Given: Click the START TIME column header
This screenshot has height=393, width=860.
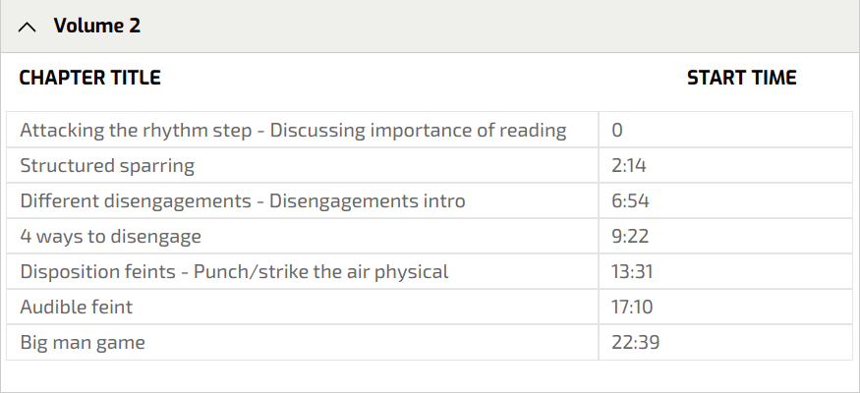Looking at the screenshot, I should pyautogui.click(x=741, y=78).
